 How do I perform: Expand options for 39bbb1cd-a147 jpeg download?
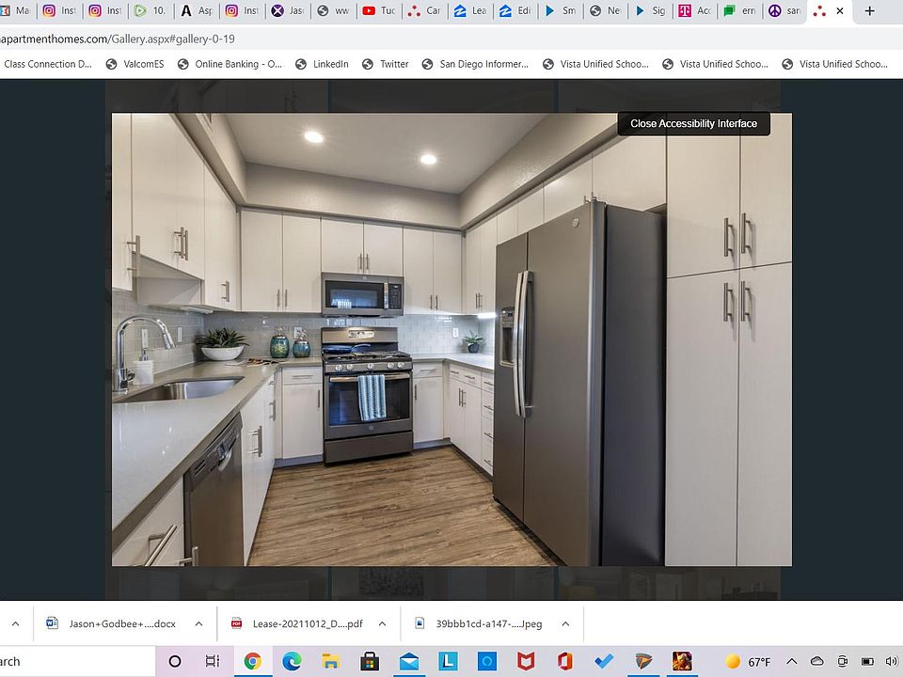tap(565, 624)
